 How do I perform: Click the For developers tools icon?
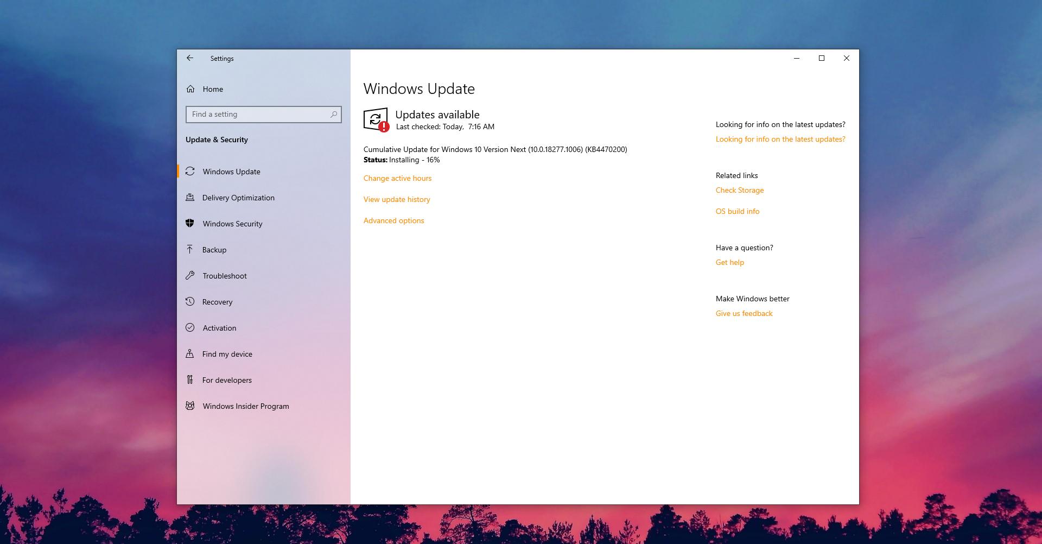pyautogui.click(x=190, y=380)
